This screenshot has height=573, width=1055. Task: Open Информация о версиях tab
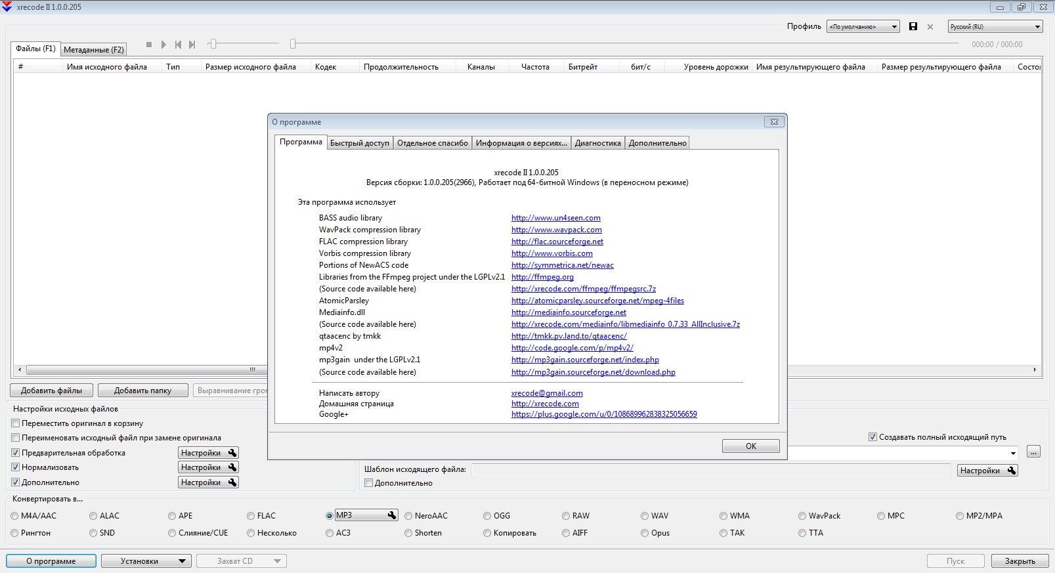pyautogui.click(x=521, y=143)
